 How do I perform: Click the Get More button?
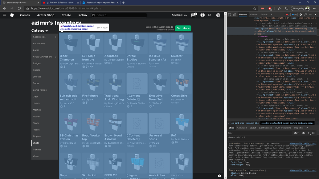(183, 28)
